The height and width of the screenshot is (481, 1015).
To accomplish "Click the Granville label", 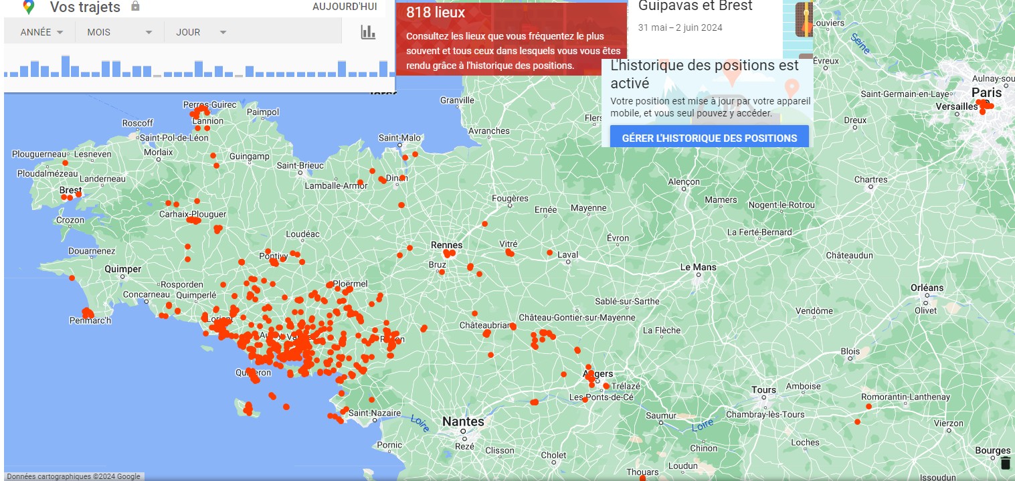I will click(457, 100).
